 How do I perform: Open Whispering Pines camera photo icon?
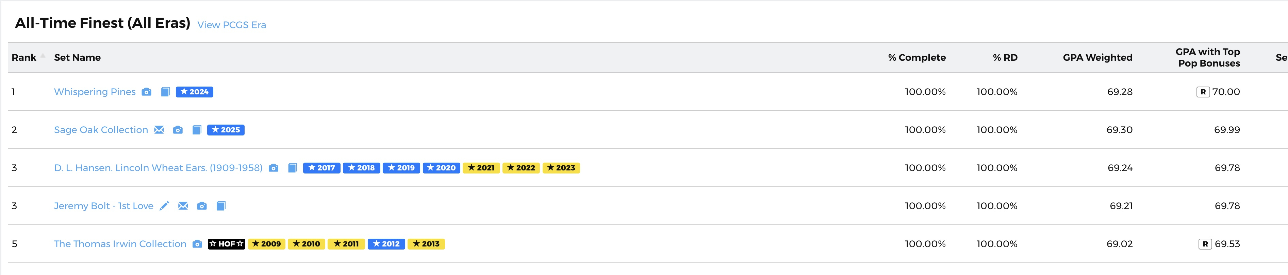click(147, 92)
